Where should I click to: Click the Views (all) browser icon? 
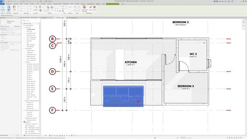coord(25,24)
